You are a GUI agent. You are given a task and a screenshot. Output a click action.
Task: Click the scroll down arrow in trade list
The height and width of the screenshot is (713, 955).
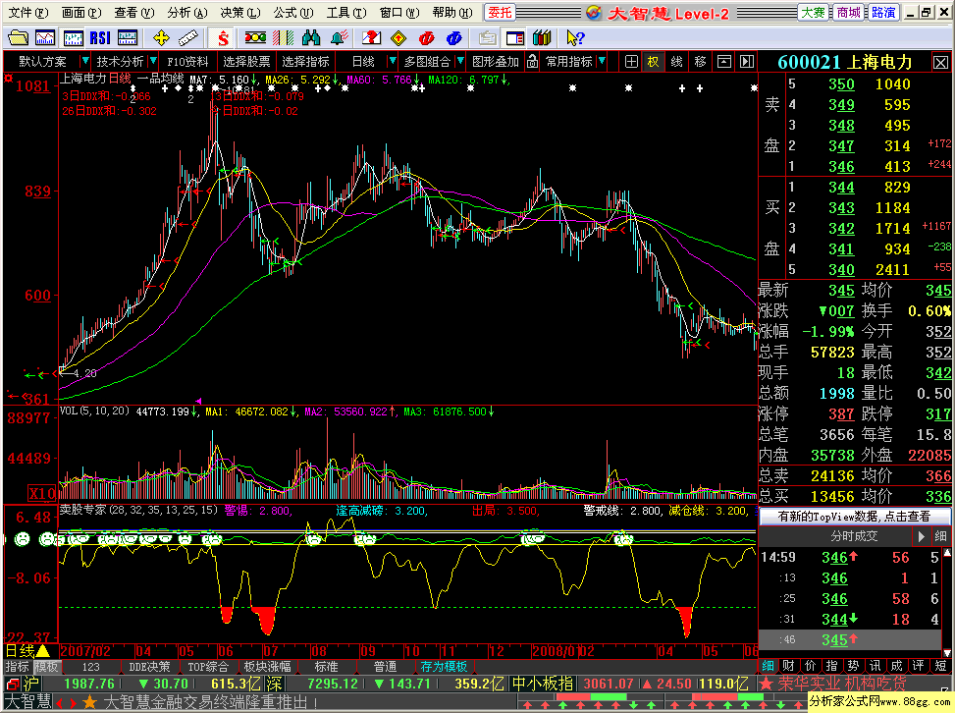[947, 652]
